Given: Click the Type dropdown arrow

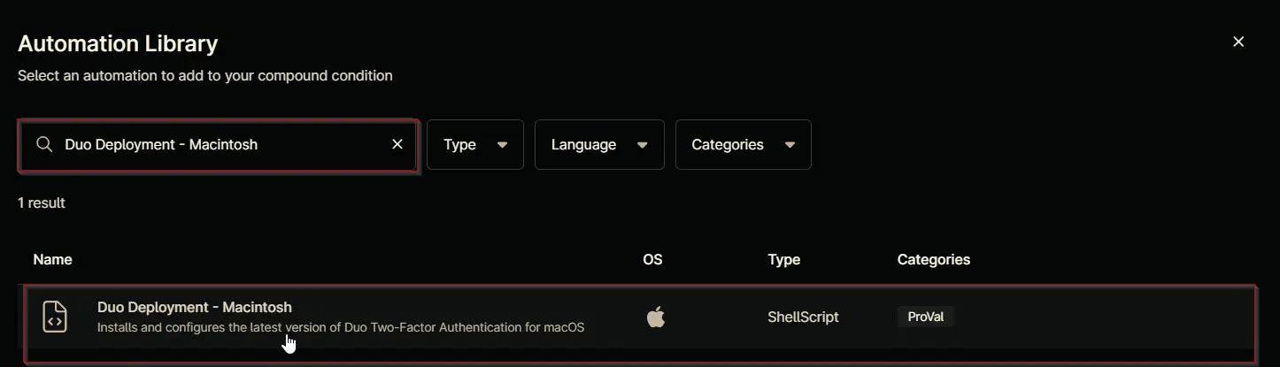Looking at the screenshot, I should click(502, 145).
